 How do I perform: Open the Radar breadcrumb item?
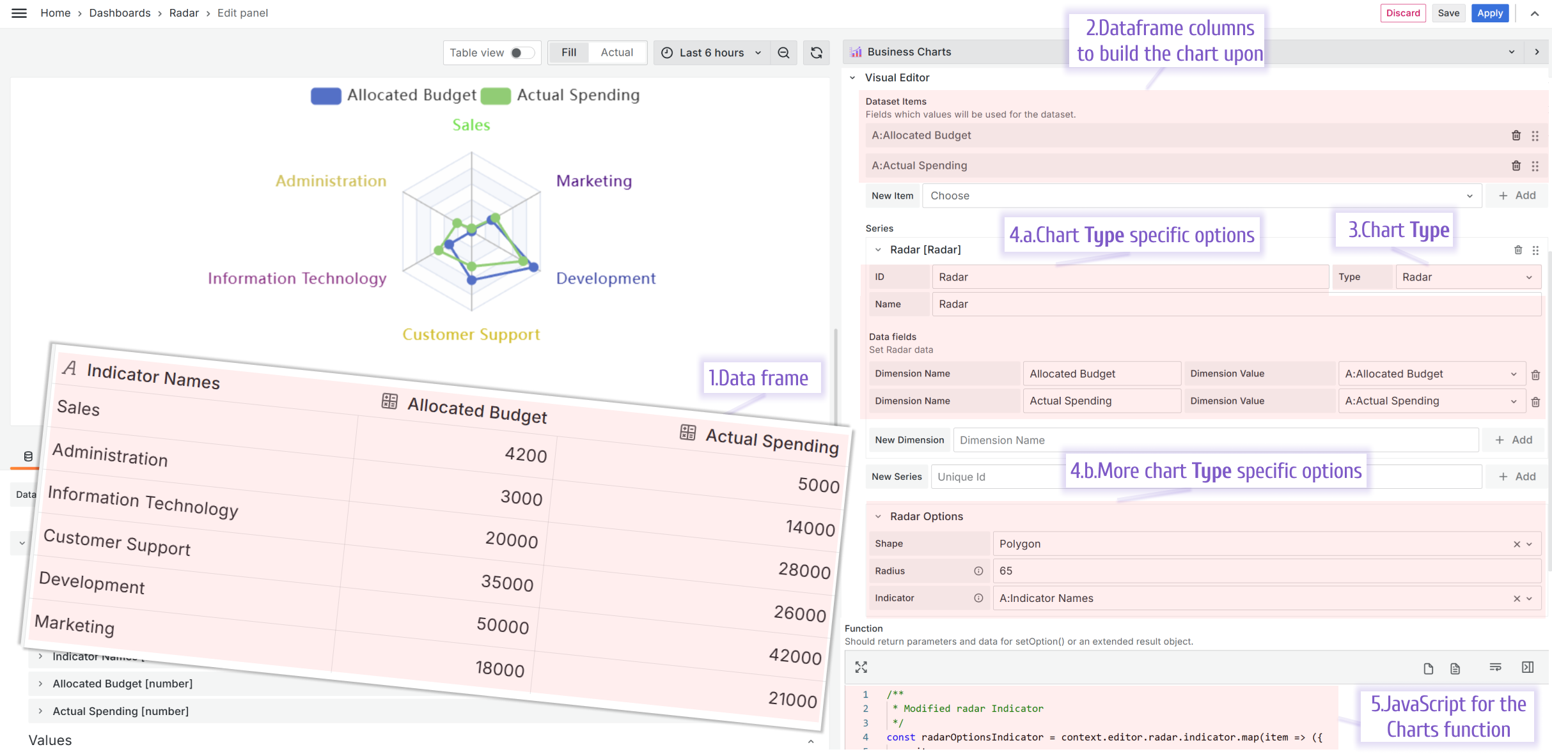[x=184, y=13]
